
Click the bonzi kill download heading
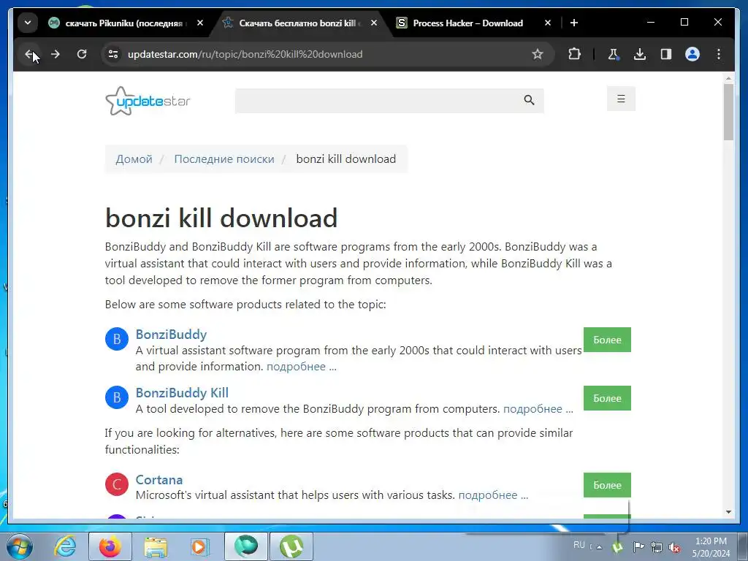pyautogui.click(x=221, y=218)
